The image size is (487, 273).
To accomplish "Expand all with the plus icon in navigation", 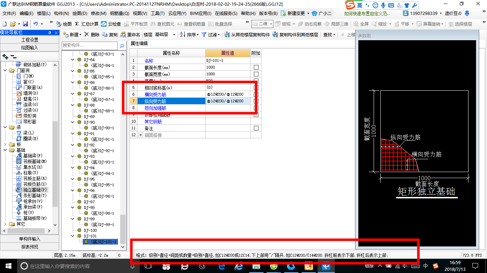I will tap(5, 56).
